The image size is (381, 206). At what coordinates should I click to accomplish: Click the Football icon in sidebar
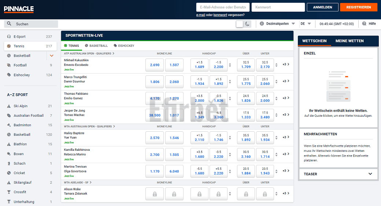click(9, 65)
